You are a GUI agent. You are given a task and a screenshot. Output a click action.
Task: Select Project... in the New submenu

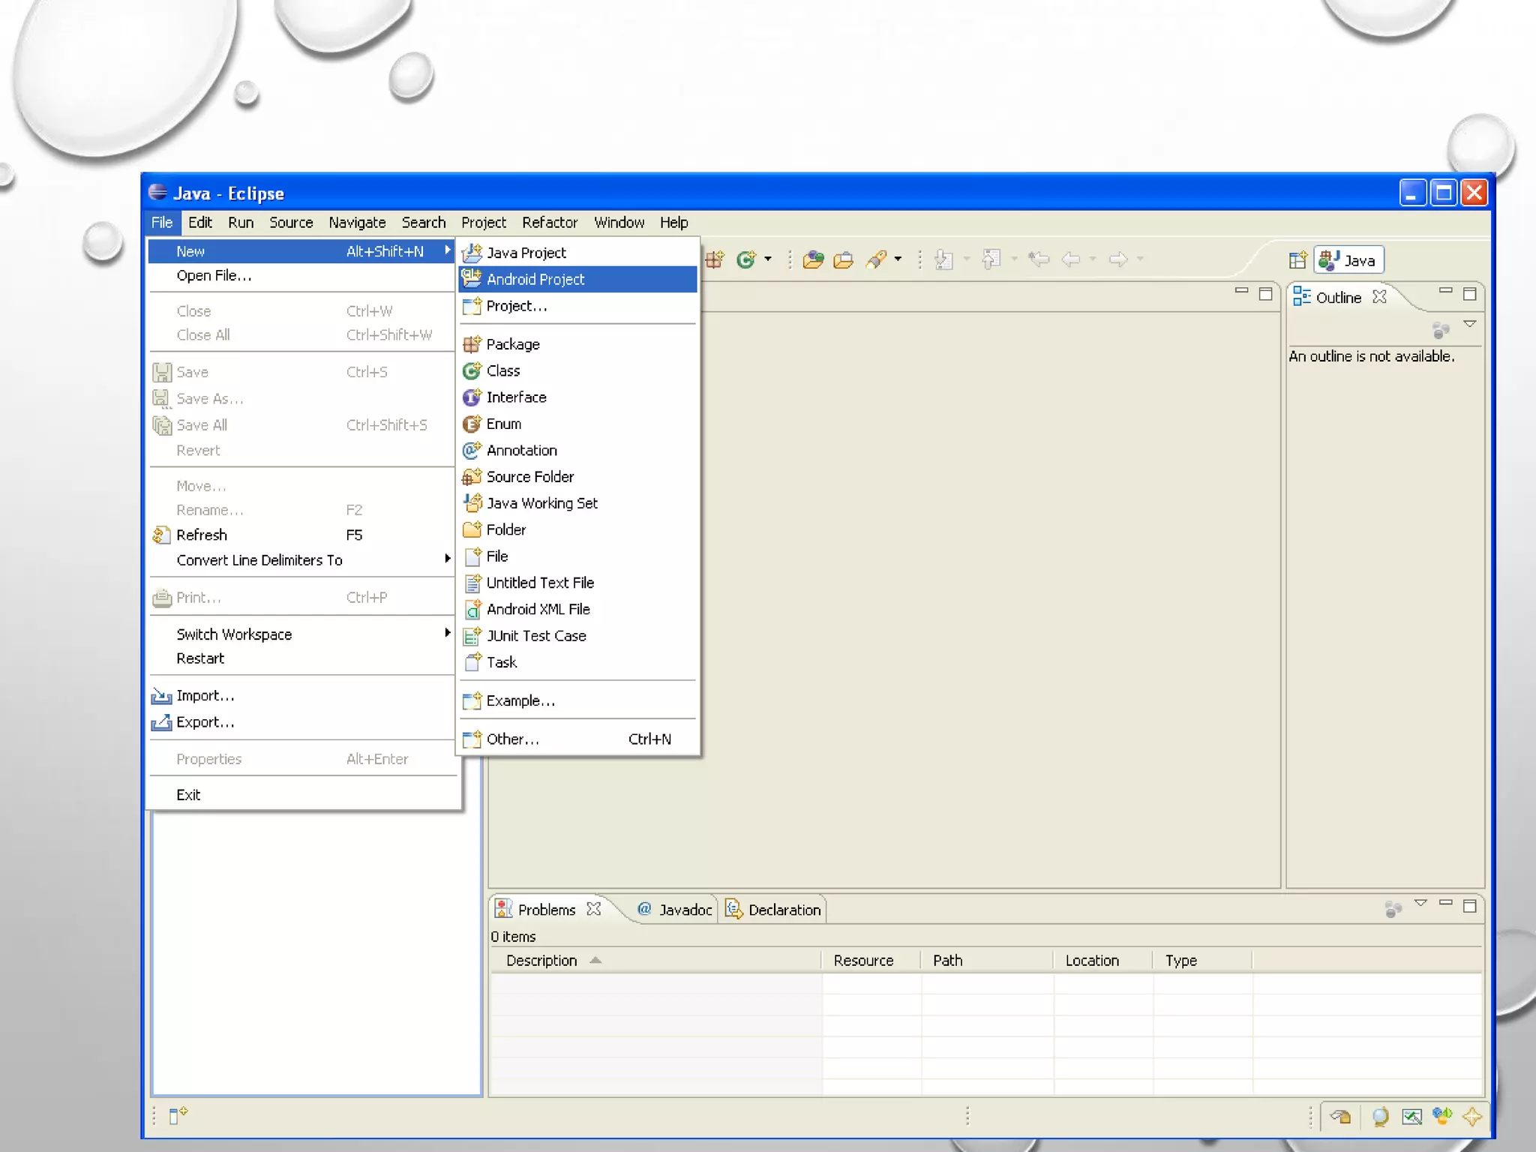point(577,306)
